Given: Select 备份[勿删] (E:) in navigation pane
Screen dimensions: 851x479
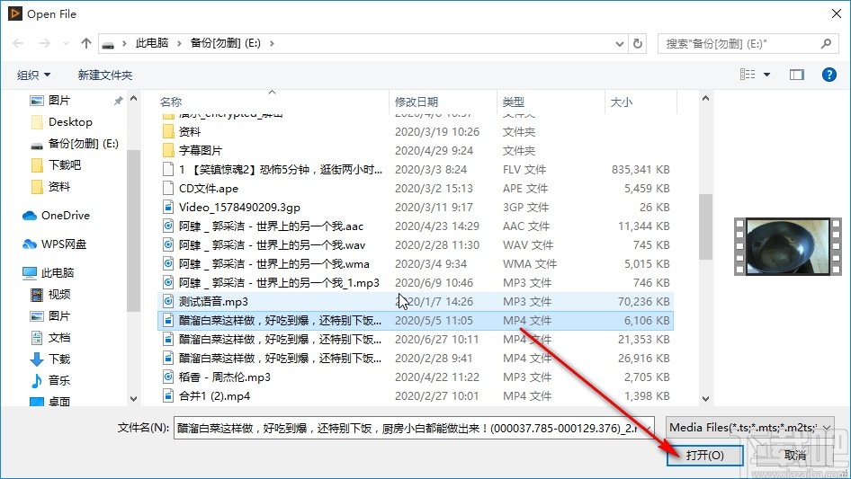Looking at the screenshot, I should (x=83, y=144).
